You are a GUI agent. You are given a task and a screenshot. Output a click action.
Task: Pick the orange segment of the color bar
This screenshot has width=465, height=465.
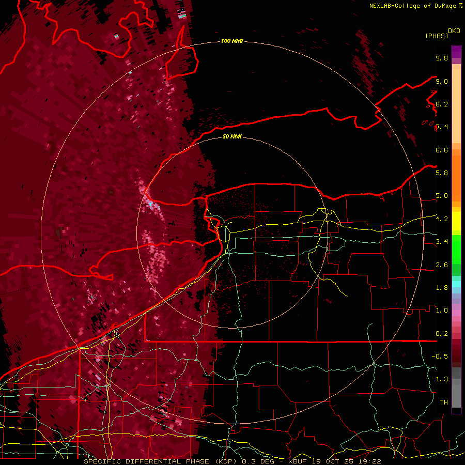coord(456,178)
